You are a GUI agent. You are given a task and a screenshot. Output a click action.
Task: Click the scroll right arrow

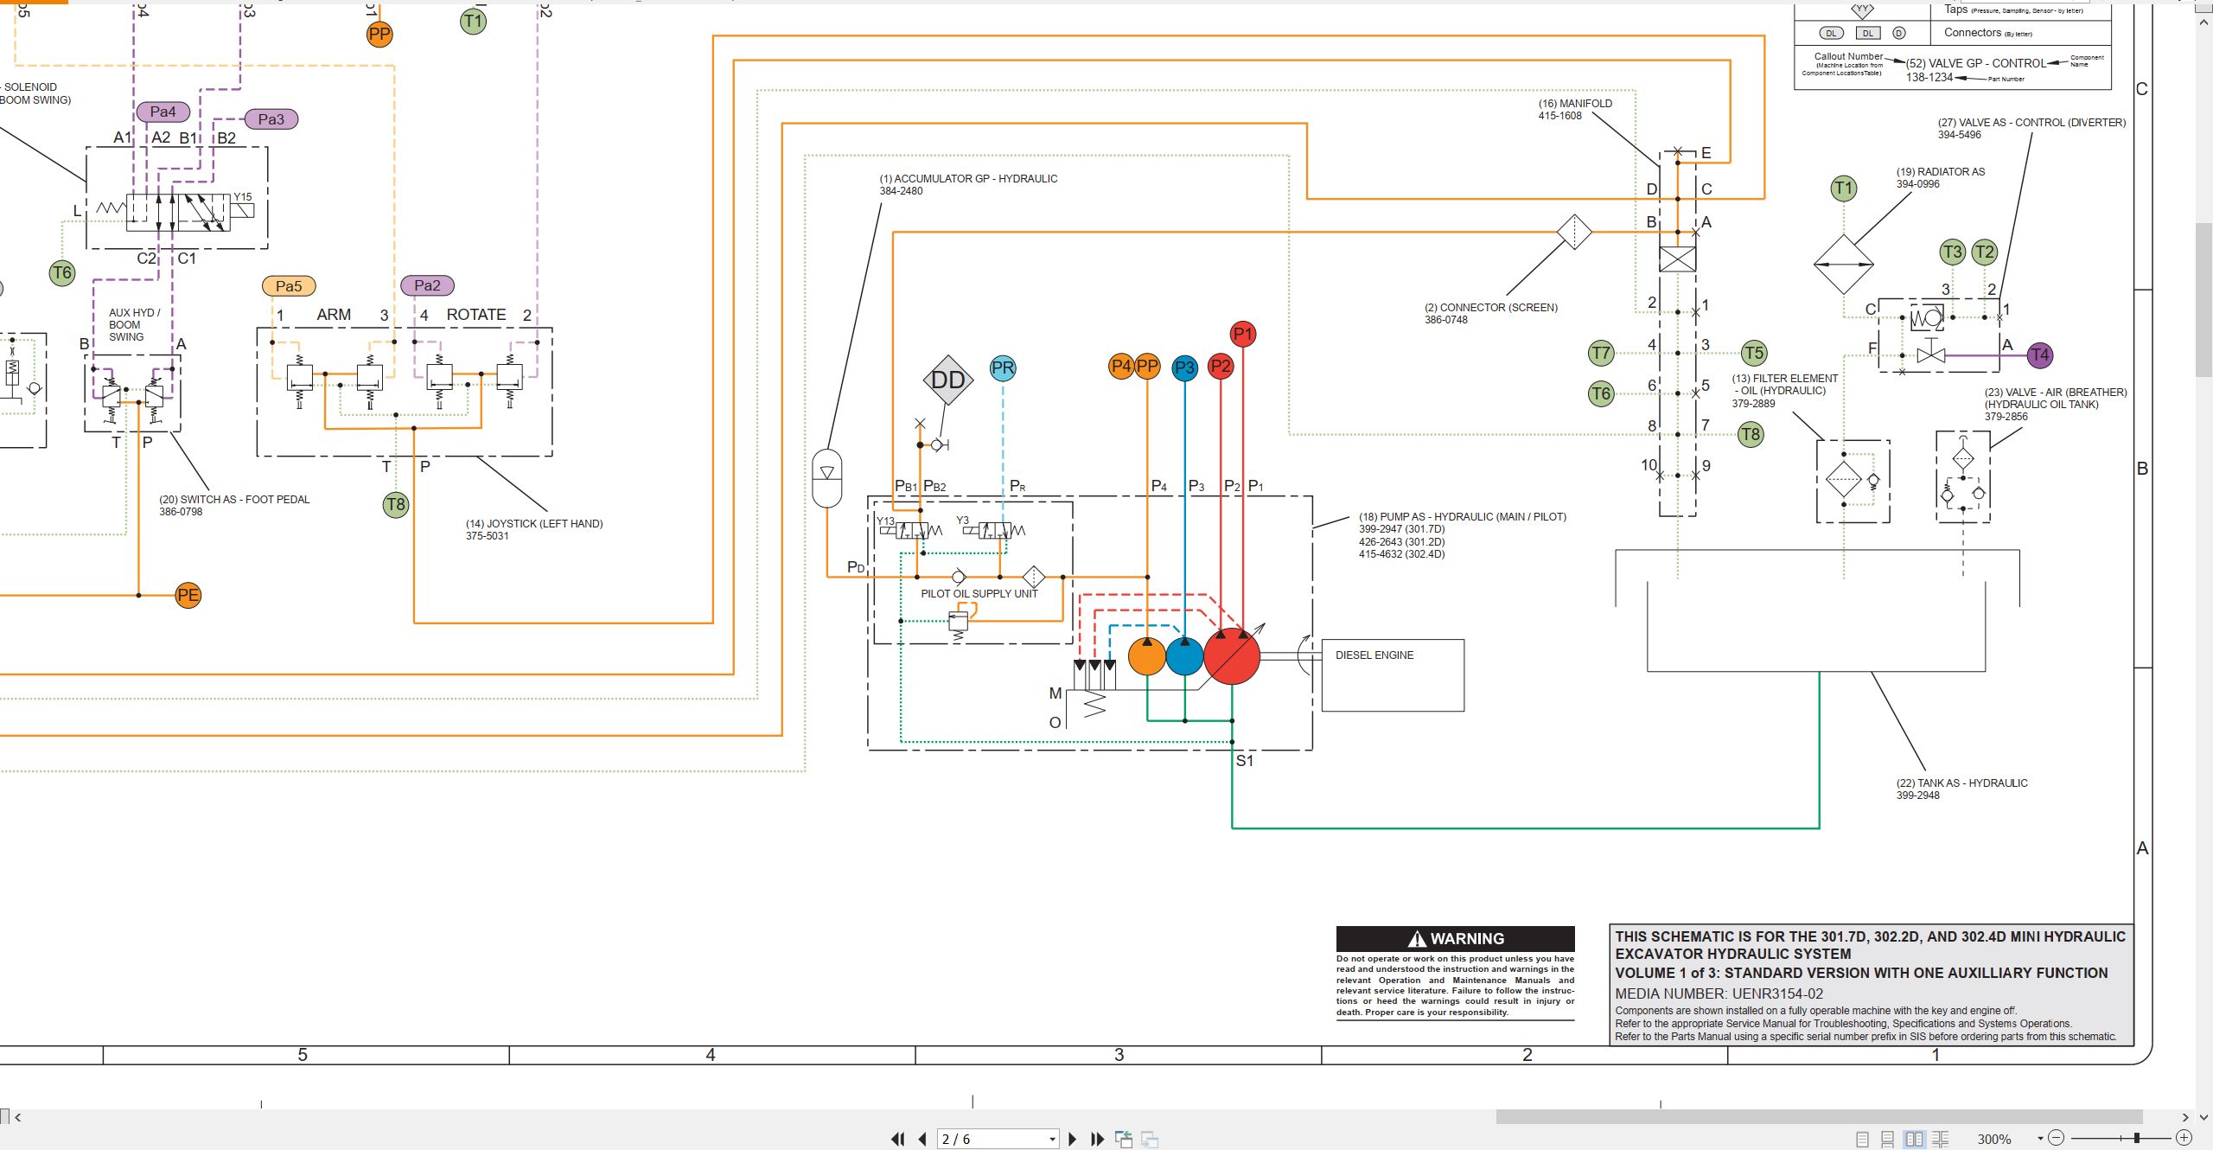point(2185,1116)
